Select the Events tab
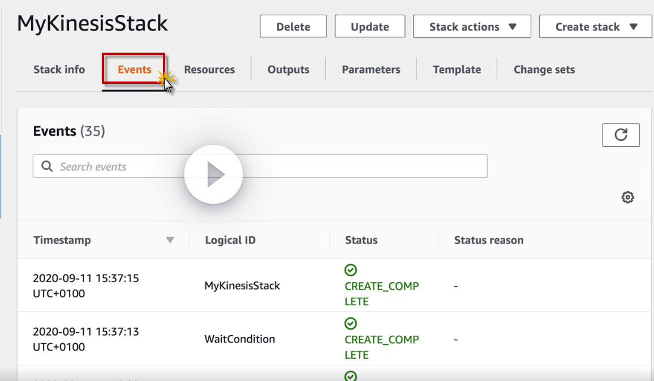Viewport: 654px width, 381px height. coord(134,70)
